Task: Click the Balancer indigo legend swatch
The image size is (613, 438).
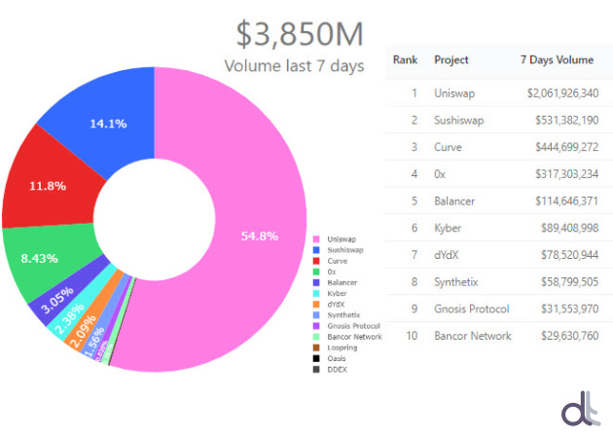Action: pyautogui.click(x=316, y=282)
